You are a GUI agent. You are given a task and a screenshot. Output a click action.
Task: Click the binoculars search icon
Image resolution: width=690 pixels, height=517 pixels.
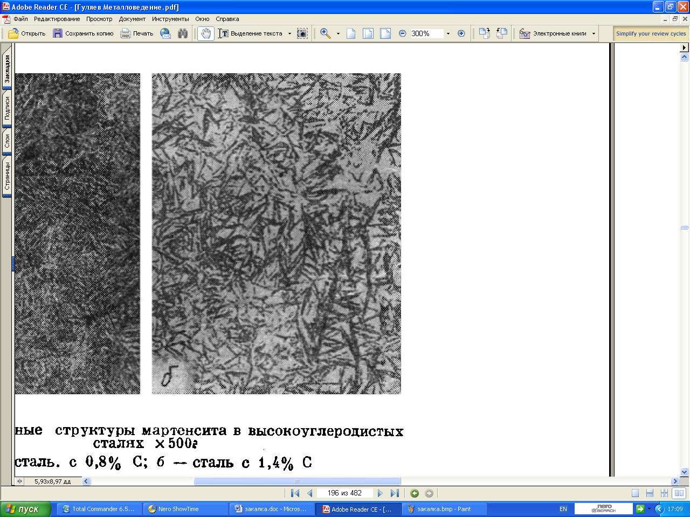[x=183, y=33]
